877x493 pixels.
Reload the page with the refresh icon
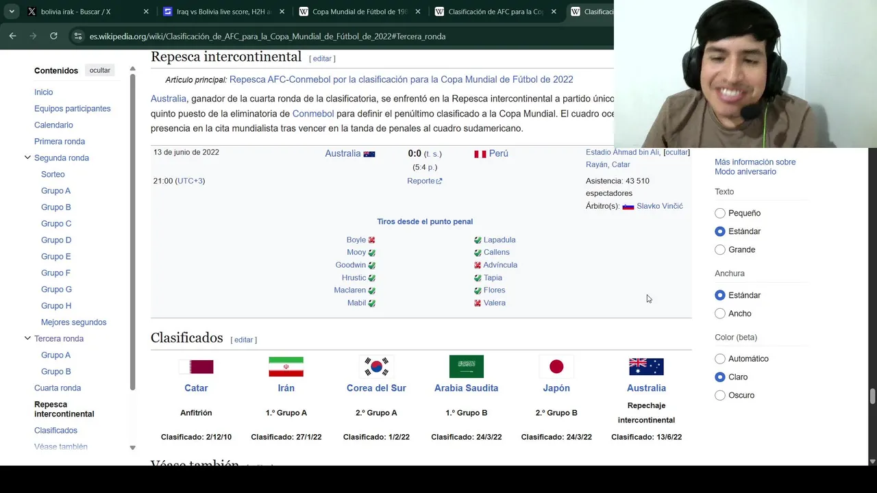(x=53, y=36)
